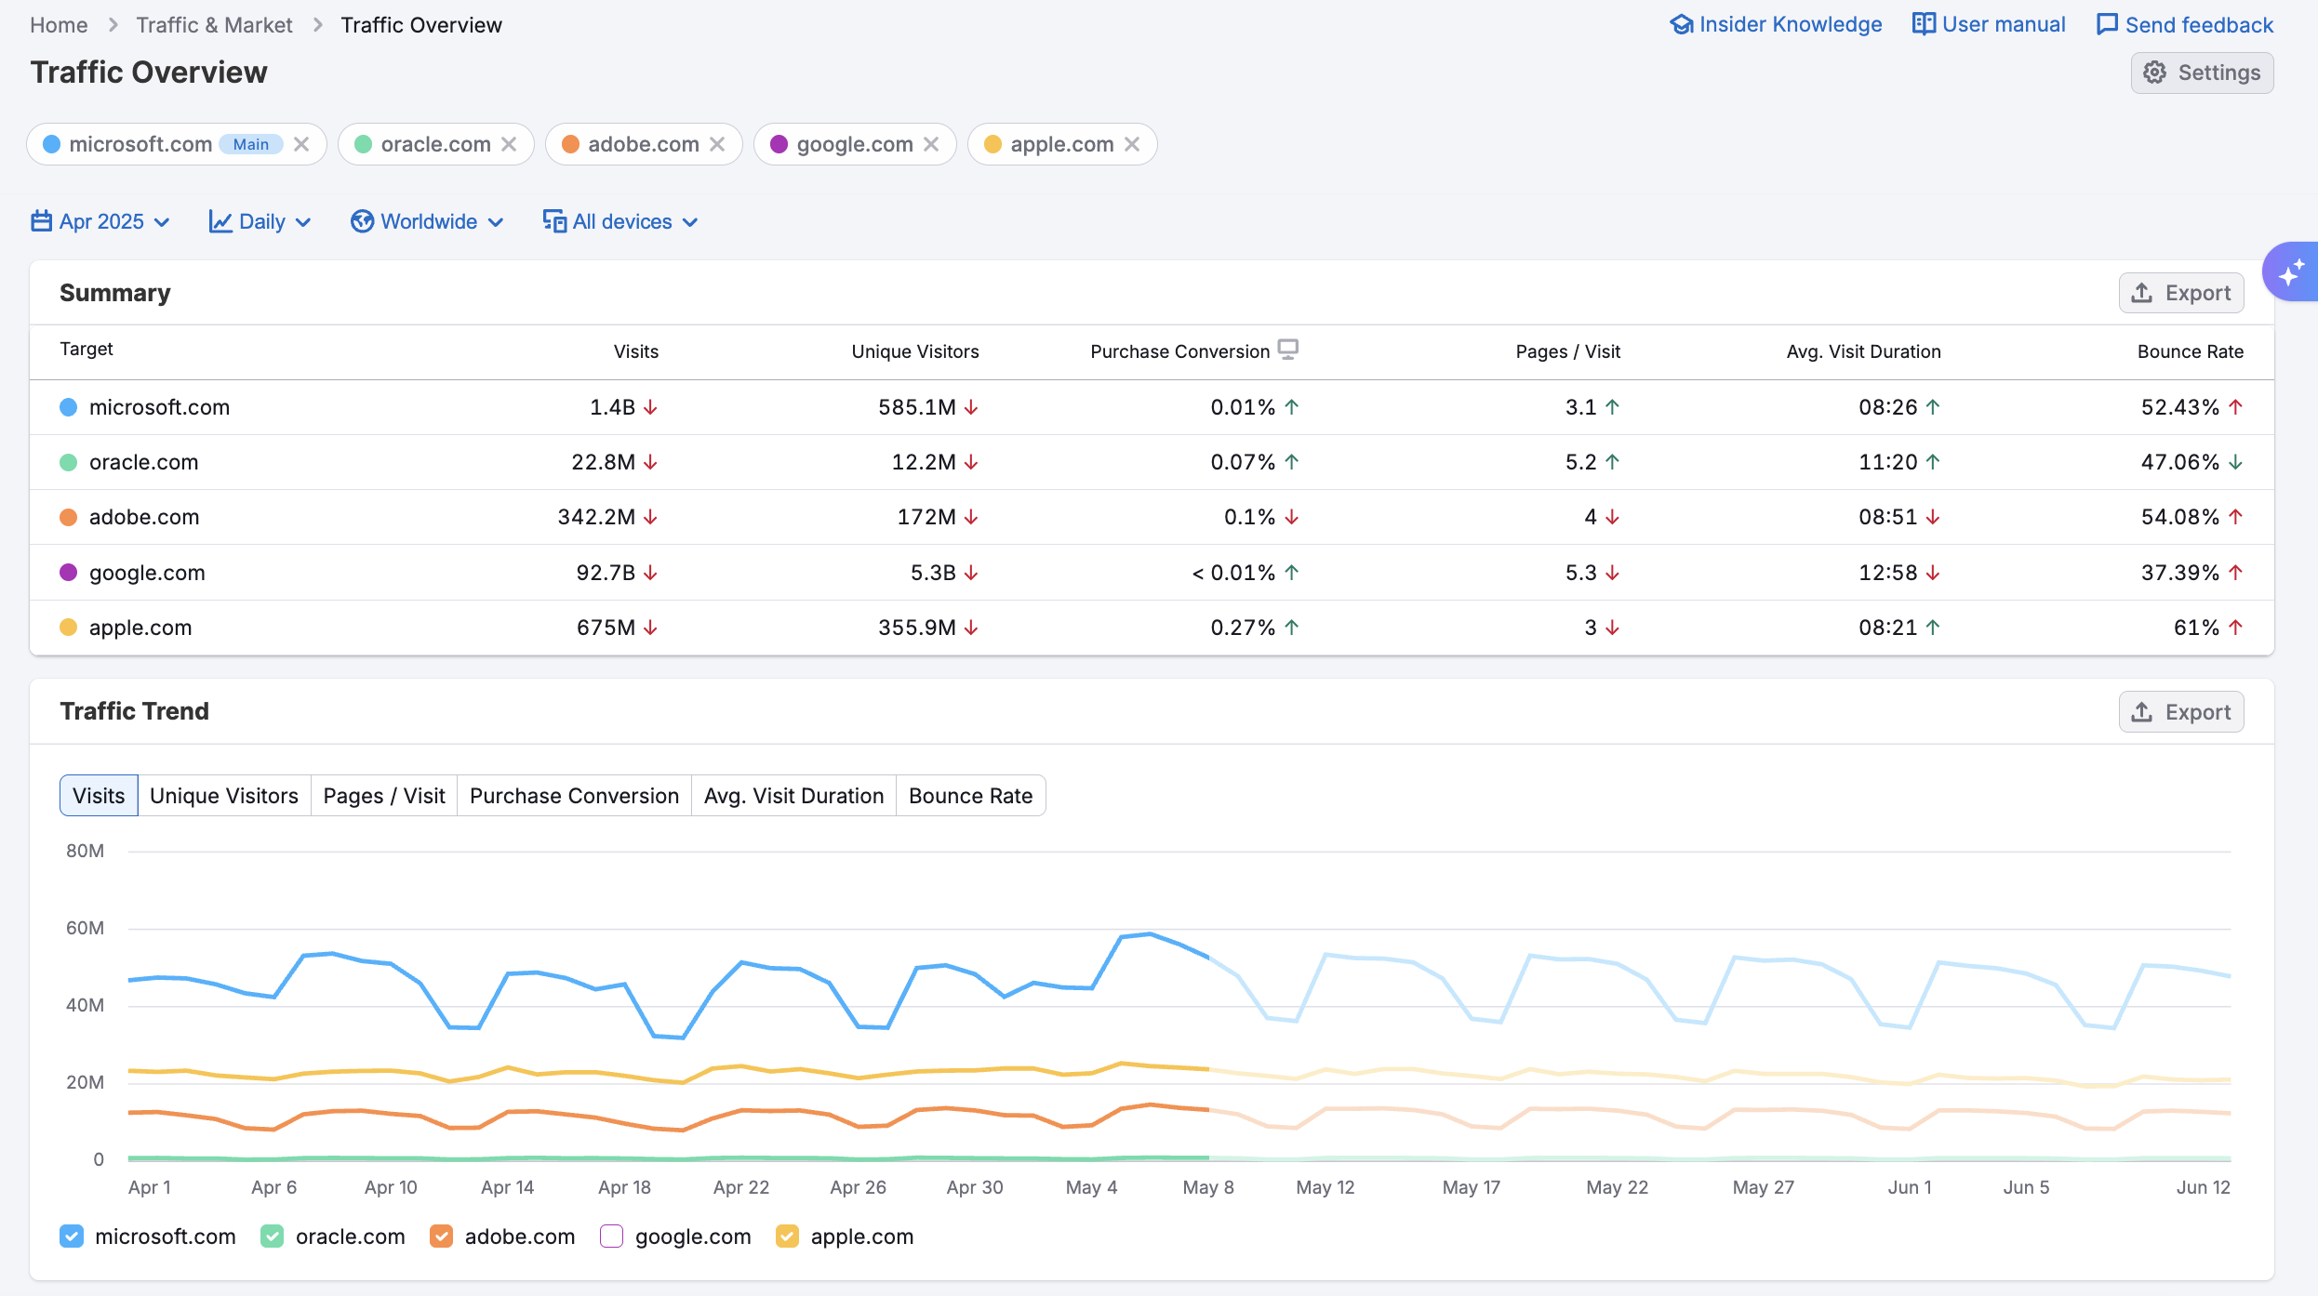Uncheck oracle.com in chart legend
Image resolution: width=2318 pixels, height=1296 pixels.
[x=273, y=1236]
